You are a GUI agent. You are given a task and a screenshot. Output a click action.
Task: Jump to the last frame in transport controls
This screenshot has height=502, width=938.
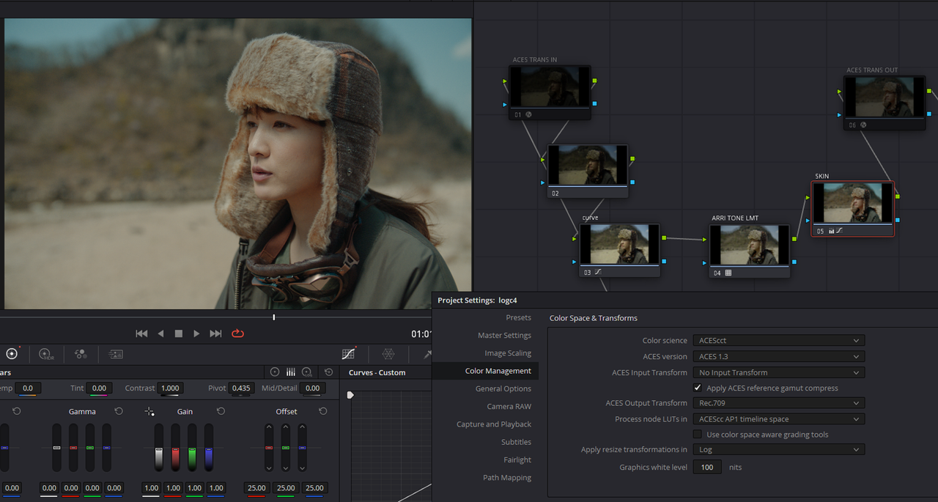click(215, 333)
